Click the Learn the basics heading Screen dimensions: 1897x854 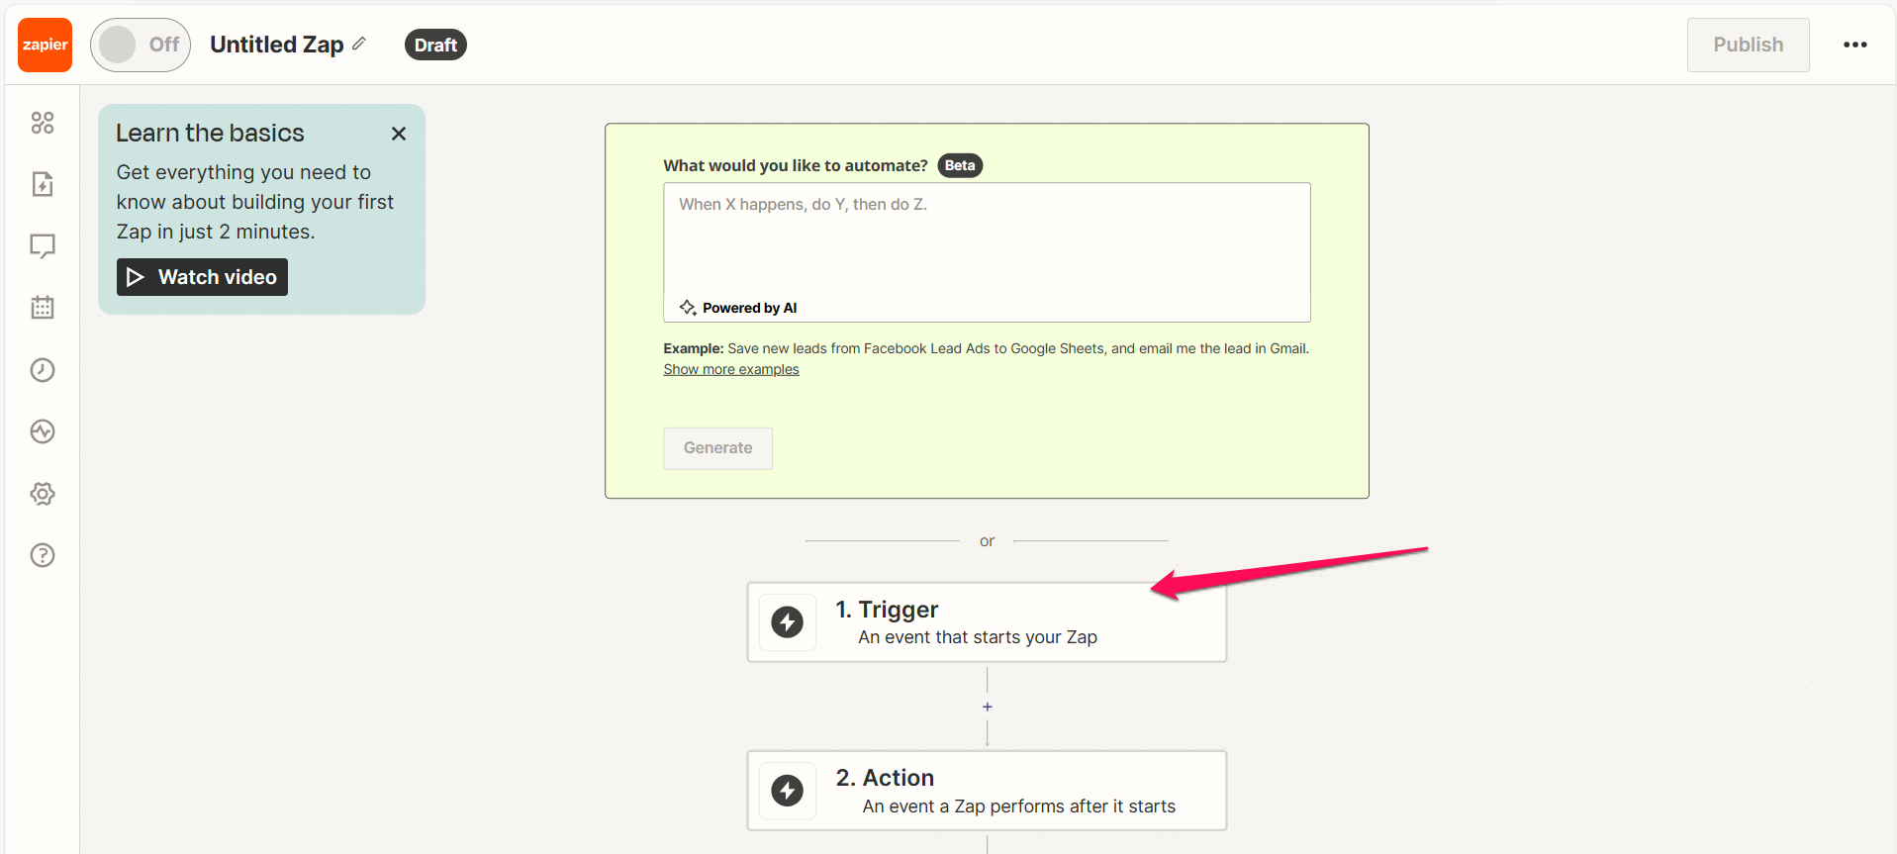210,133
